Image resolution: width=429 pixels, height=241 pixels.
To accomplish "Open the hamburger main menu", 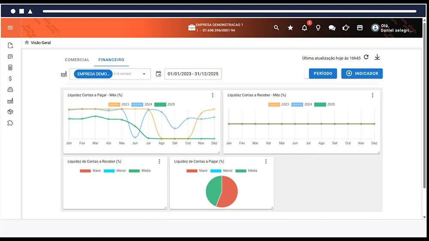I will [10, 27].
